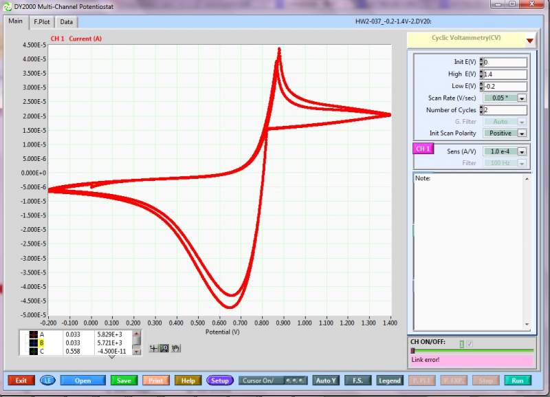Click the green Save button
Image resolution: width=550 pixels, height=397 pixels.
point(124,380)
